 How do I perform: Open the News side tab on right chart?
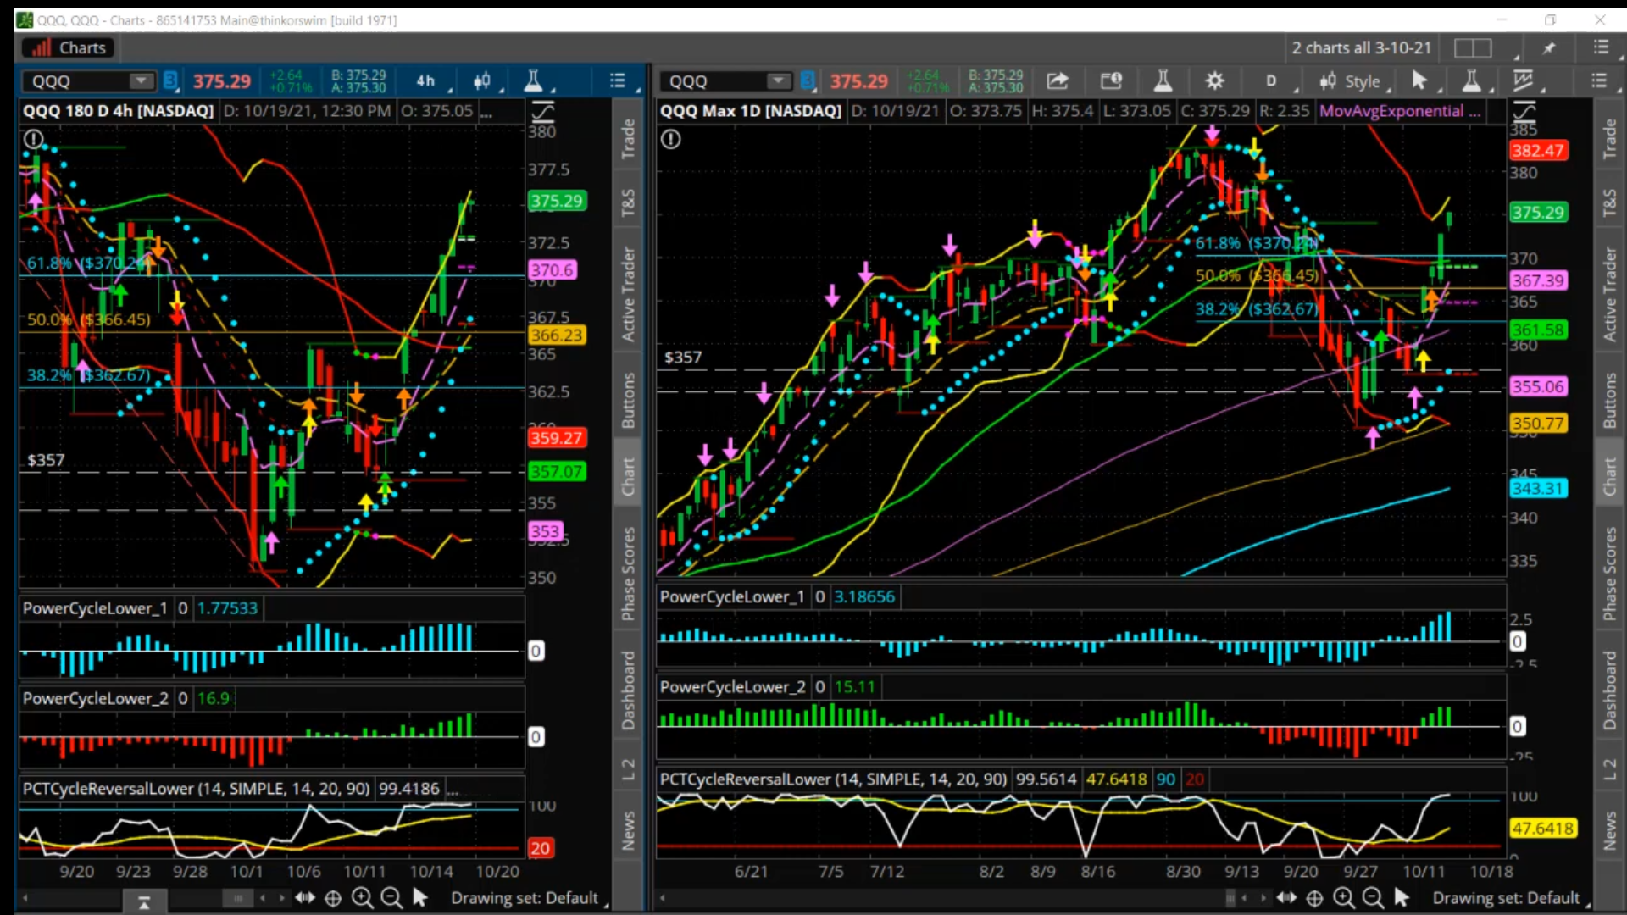(x=1609, y=830)
